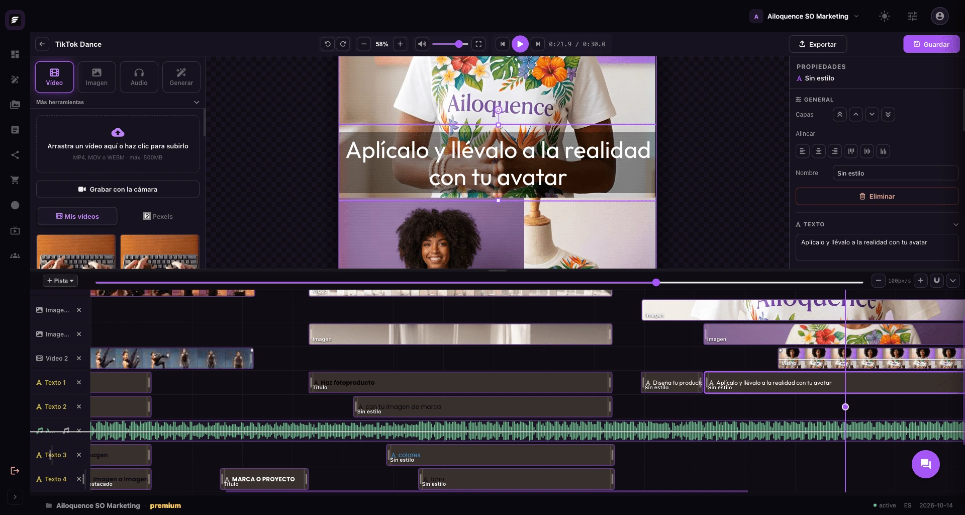Select the MARCA O PROYECTO clip
965x515 pixels.
pos(264,479)
